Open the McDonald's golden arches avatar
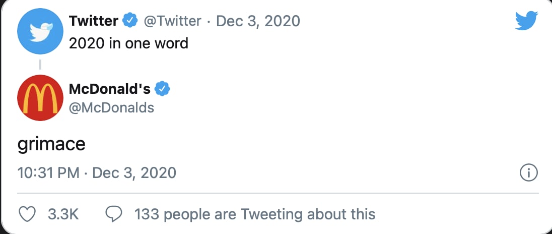This screenshot has height=234, width=552. click(x=40, y=98)
